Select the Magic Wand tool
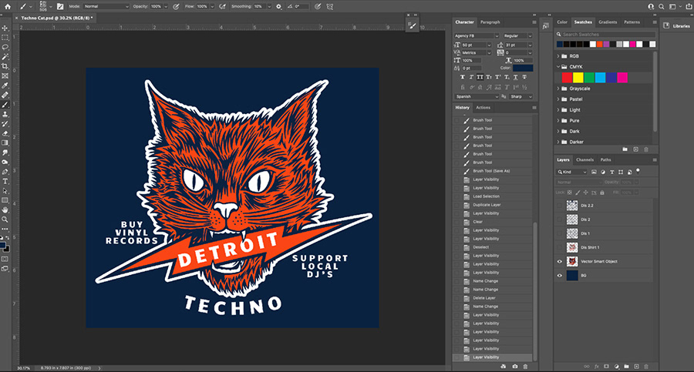The image size is (694, 372). tap(5, 57)
